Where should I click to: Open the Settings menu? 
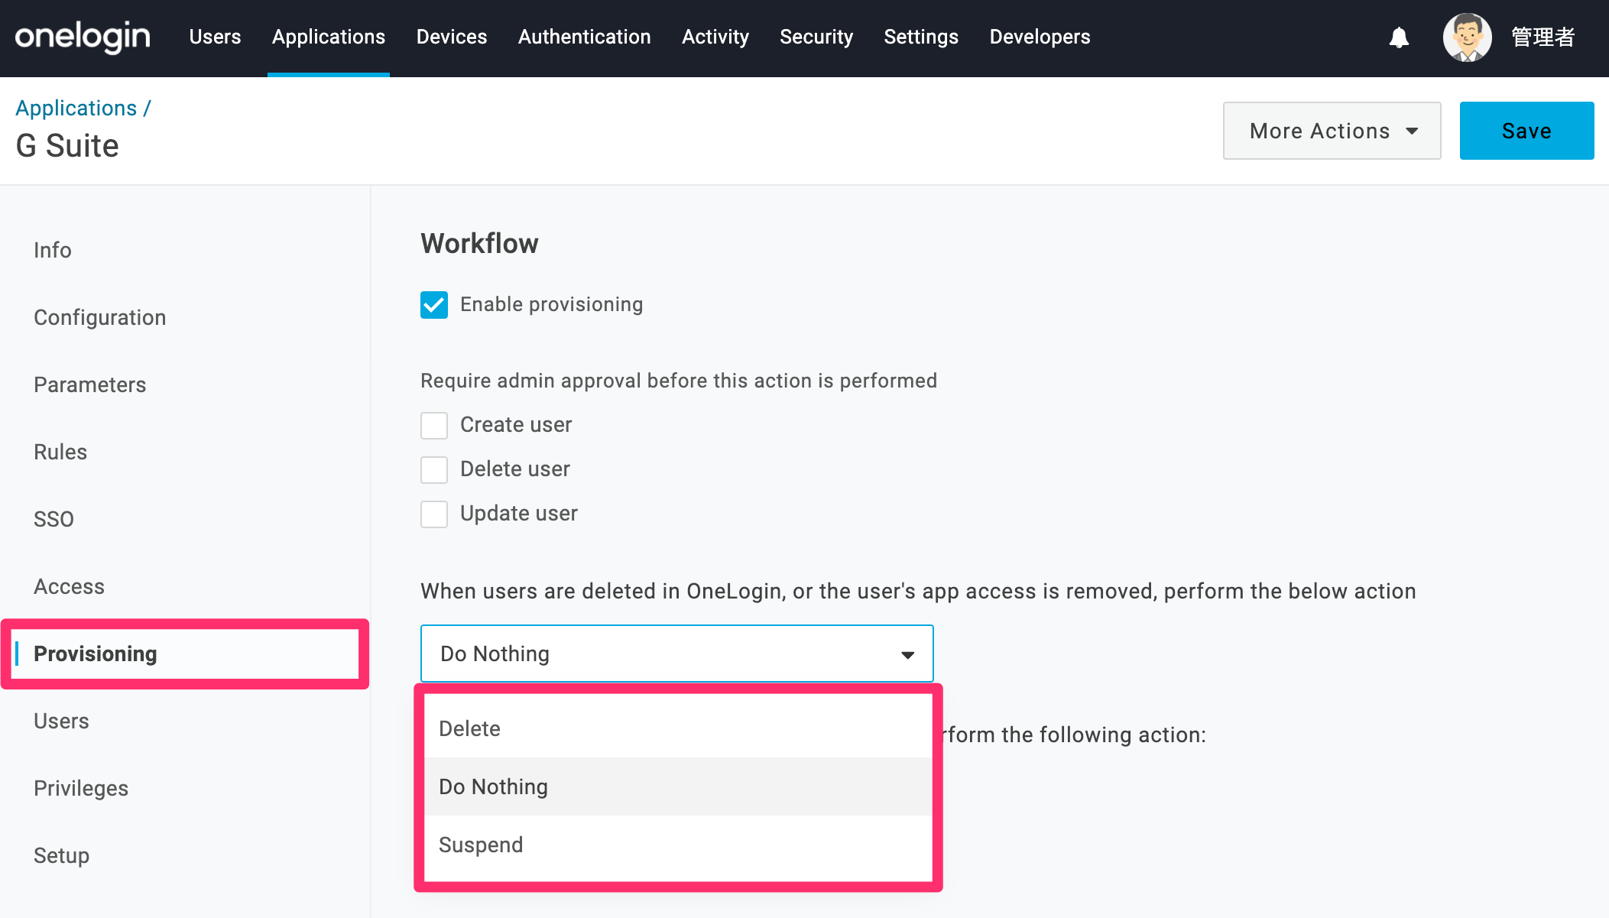921,37
